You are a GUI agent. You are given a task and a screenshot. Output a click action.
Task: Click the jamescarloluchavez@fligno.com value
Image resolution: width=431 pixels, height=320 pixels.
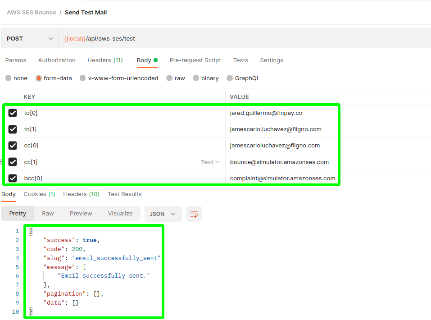275,146
